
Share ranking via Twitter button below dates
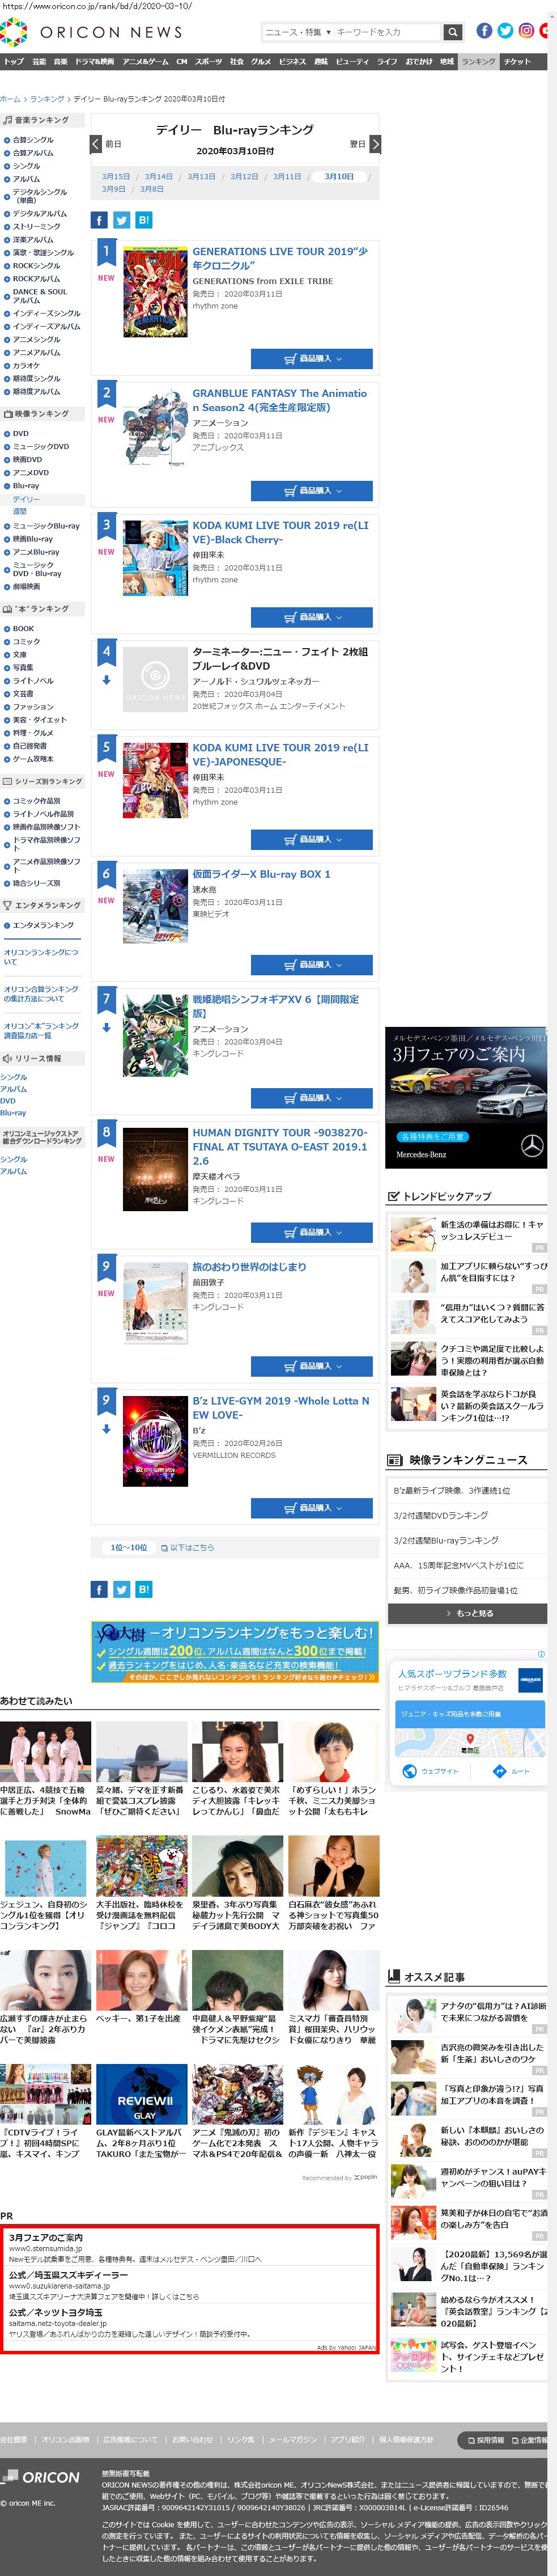click(121, 220)
